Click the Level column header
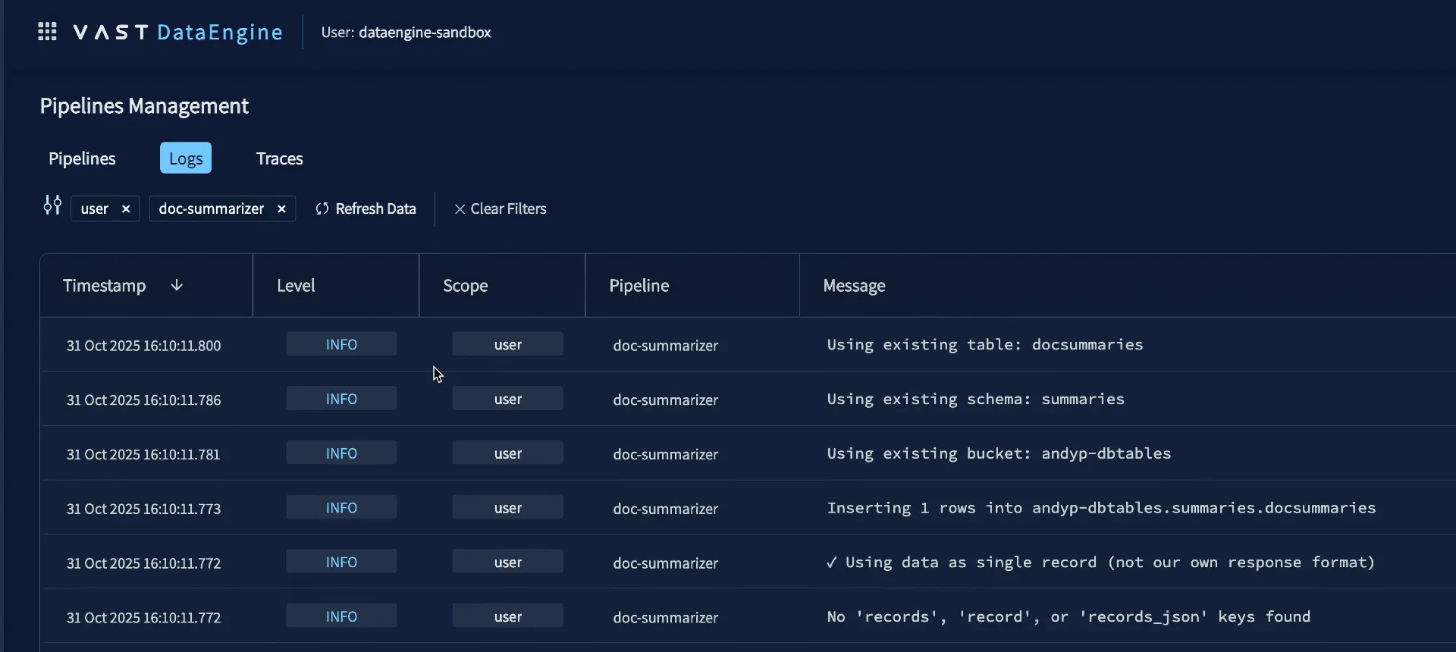1456x652 pixels. point(336,285)
